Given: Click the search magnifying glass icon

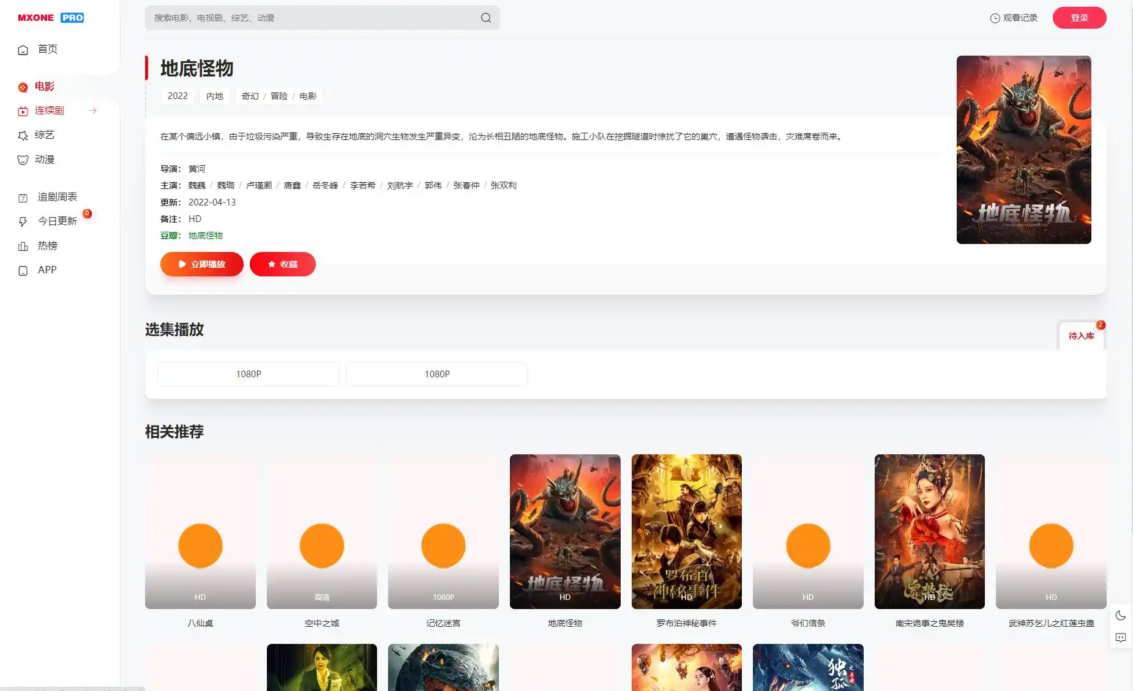Looking at the screenshot, I should (485, 18).
